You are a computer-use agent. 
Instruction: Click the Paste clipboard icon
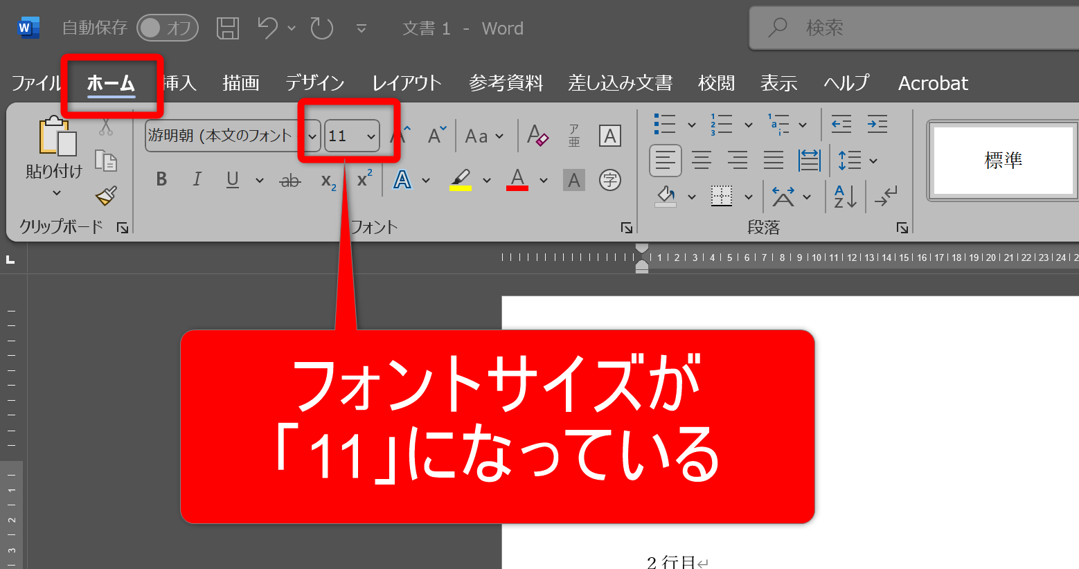57,136
